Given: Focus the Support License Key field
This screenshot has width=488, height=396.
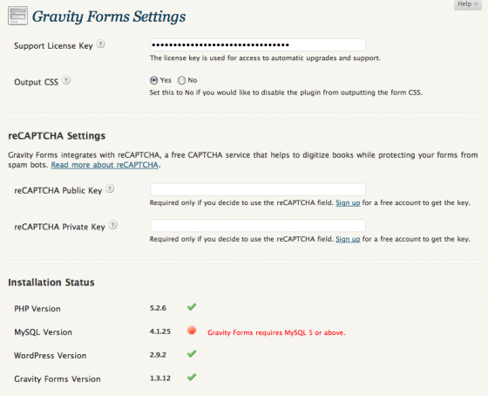Looking at the screenshot, I should [x=258, y=44].
